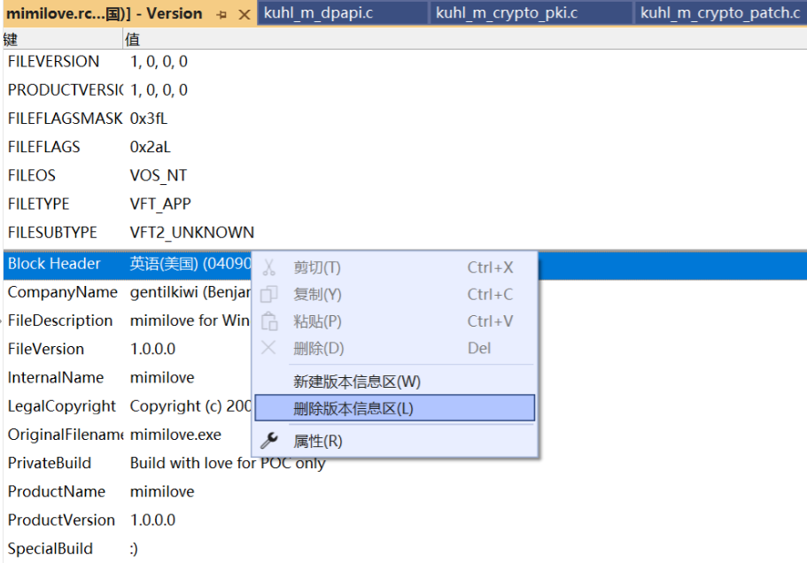
Task: Close the mimilove.rc Version tab
Action: [244, 14]
